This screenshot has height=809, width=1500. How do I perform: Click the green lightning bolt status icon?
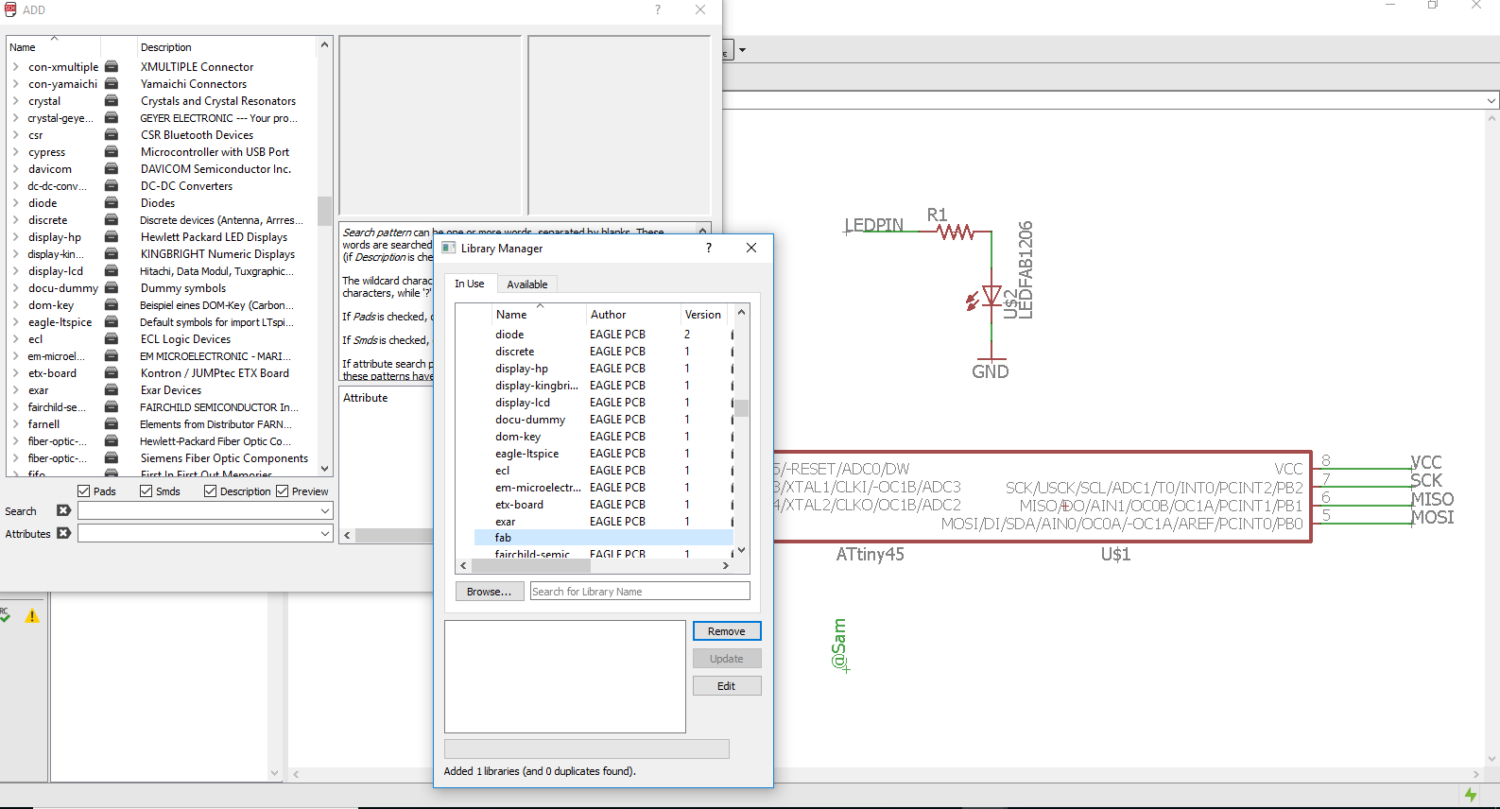click(x=1470, y=795)
